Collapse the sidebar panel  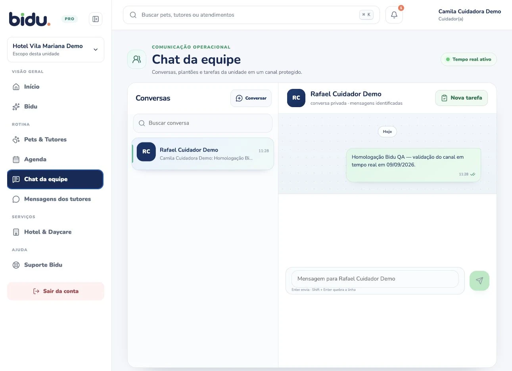tap(96, 19)
